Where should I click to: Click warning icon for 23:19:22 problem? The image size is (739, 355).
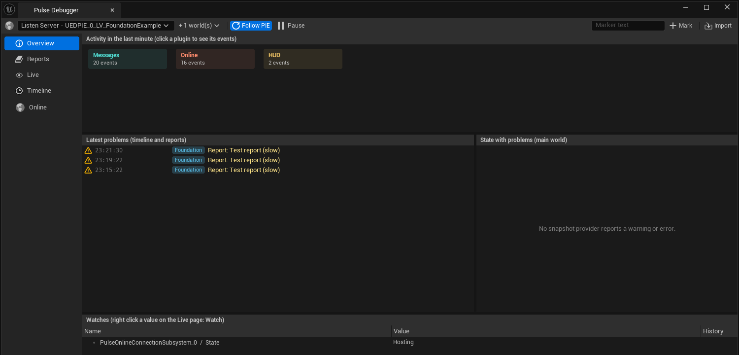tap(88, 160)
